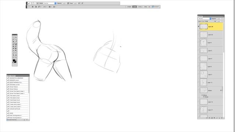Hide the highlighted yellow layer
The height and width of the screenshot is (132, 235).
tap(199, 26)
